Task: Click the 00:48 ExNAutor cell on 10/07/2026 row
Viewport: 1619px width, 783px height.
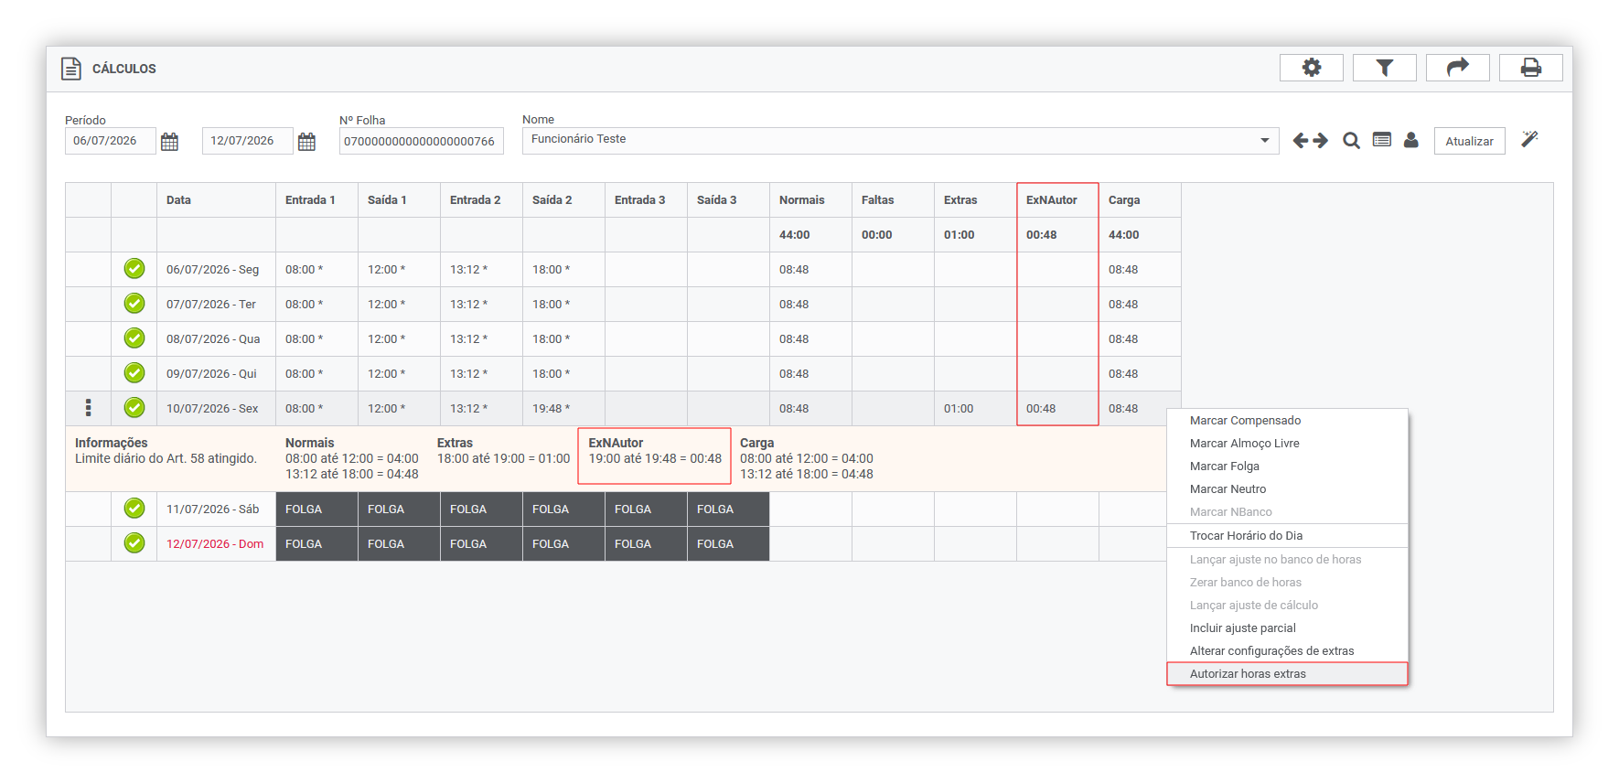Action: [1057, 409]
